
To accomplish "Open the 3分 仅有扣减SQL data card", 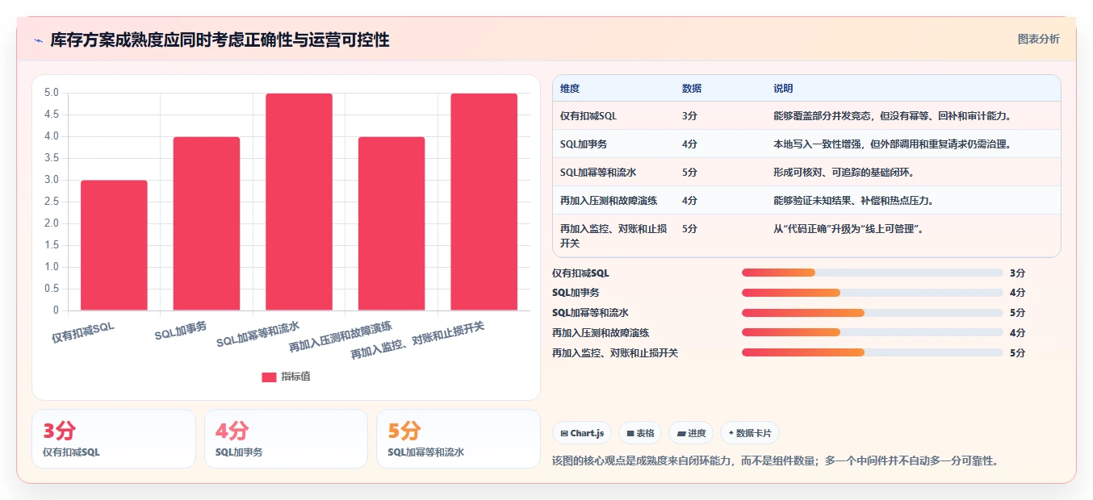I will [114, 439].
